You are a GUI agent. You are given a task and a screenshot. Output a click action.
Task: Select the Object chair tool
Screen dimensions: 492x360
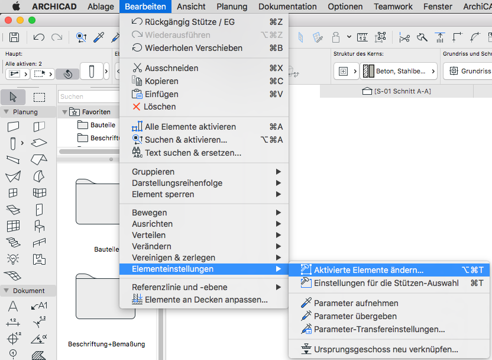(x=39, y=226)
